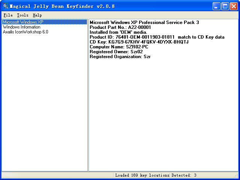Click the 'Detected: 3' status bar entry
This screenshot has height=180, width=240.
coord(184,175)
